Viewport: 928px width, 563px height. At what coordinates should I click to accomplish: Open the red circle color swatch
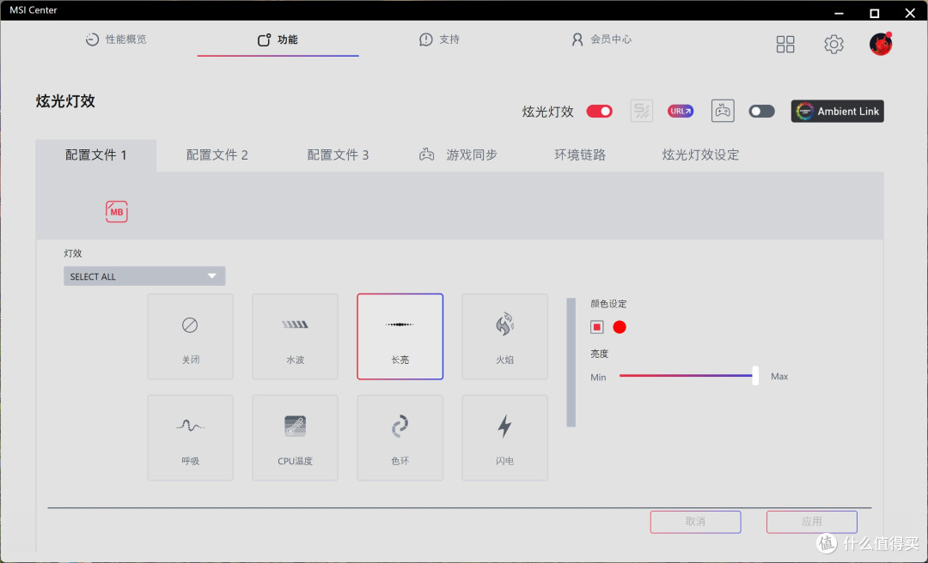point(620,327)
